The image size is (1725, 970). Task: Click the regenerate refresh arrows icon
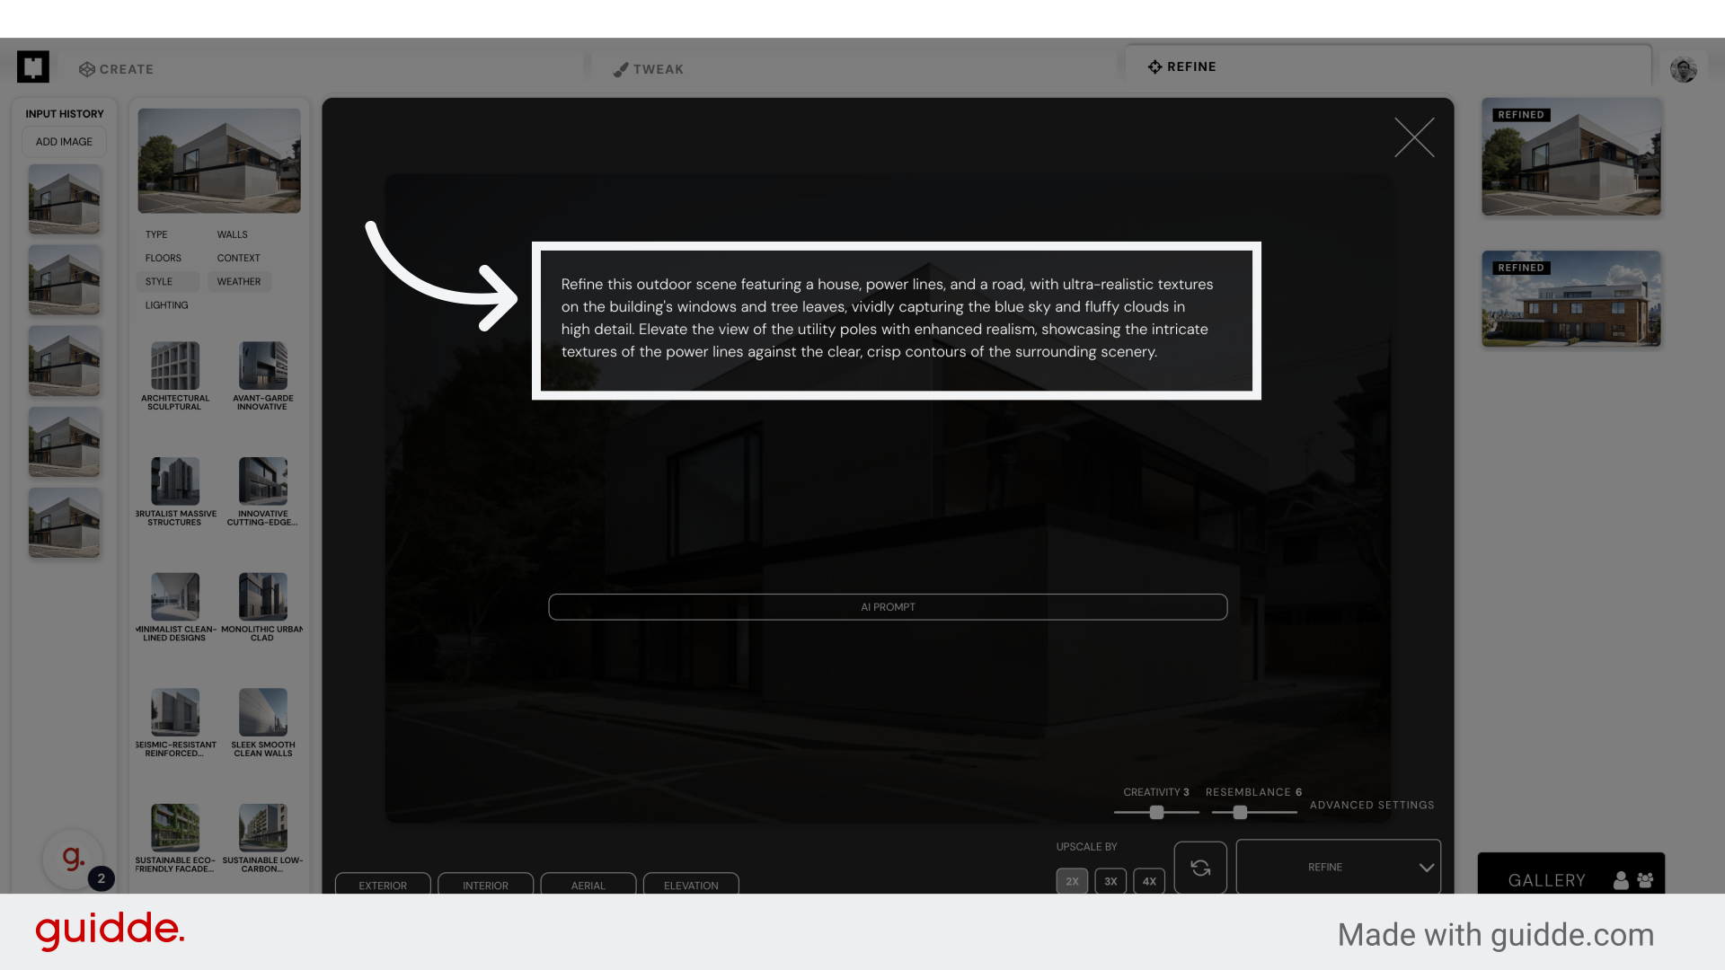(x=1200, y=868)
